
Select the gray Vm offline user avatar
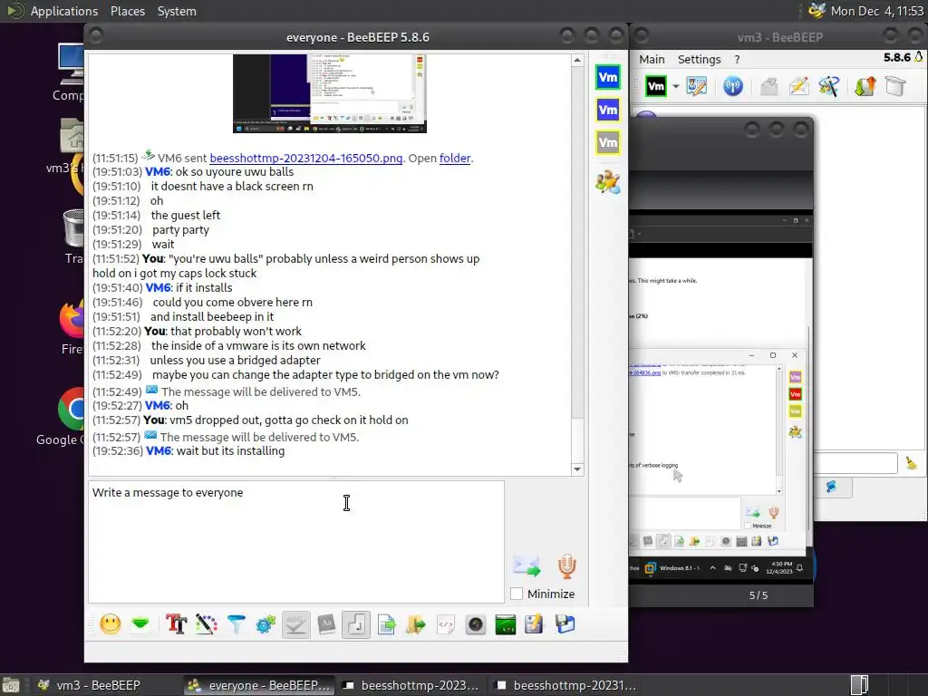pos(608,142)
